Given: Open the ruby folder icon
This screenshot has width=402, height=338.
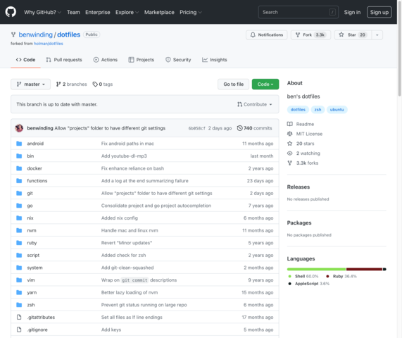Looking at the screenshot, I should coord(19,243).
